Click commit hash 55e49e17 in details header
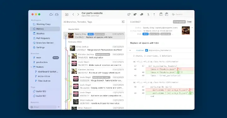 135,22
